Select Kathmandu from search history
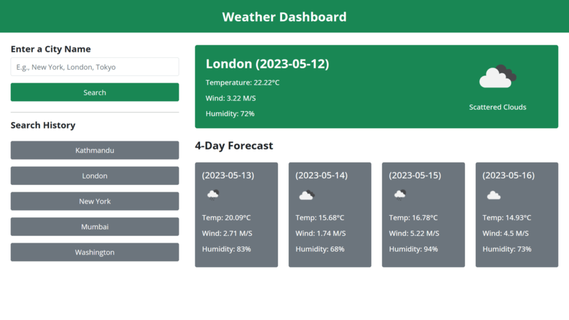 click(x=94, y=150)
